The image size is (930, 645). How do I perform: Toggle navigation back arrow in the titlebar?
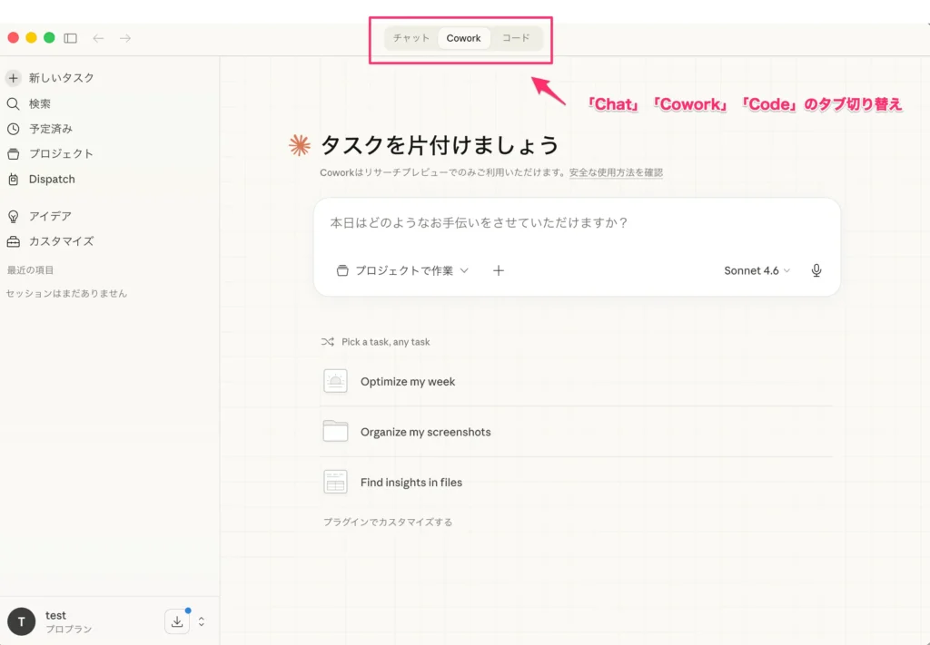click(x=99, y=38)
